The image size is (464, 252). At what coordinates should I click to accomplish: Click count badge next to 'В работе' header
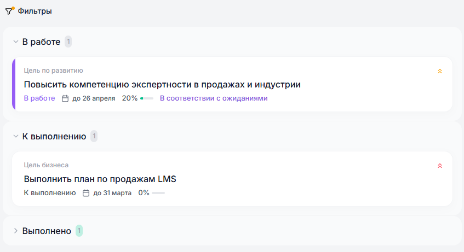coord(68,42)
